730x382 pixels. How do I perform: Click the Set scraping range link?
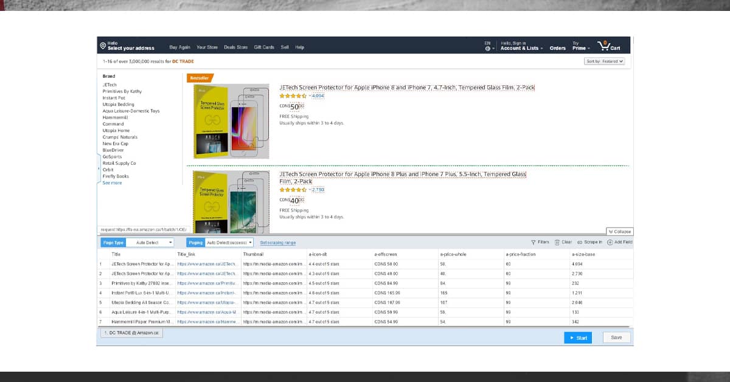[277, 243]
